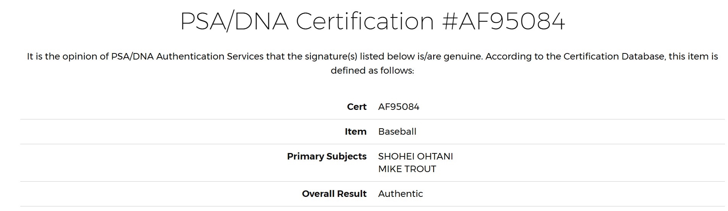Select SHOHEI OHTANI in primary subjects

(x=416, y=156)
